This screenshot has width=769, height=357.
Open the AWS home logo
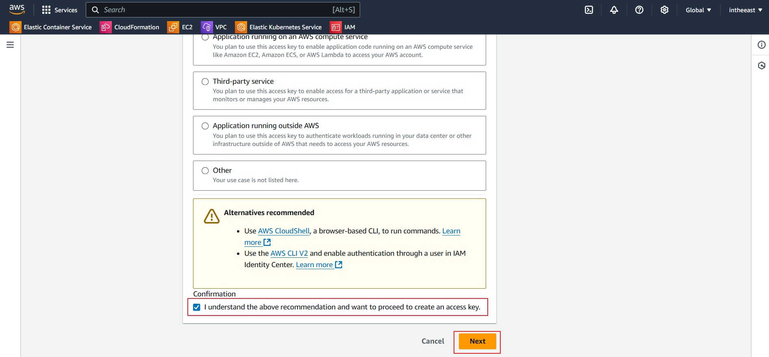coord(17,10)
